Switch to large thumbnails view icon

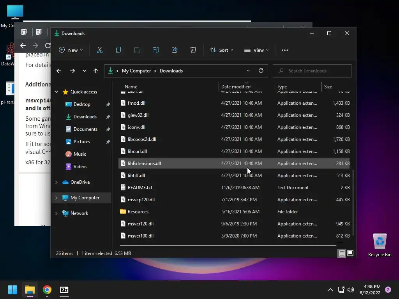click(x=350, y=253)
